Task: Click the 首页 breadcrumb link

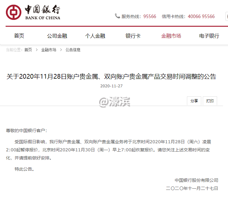Action: (28, 50)
